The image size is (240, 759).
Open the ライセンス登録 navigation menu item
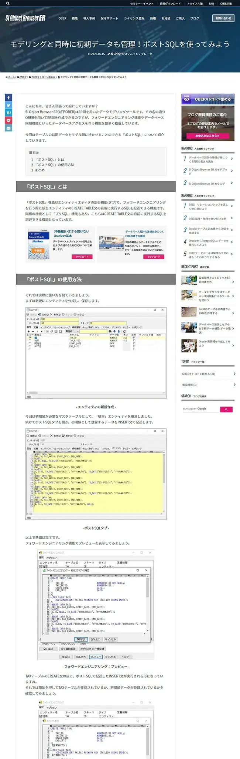point(134,18)
